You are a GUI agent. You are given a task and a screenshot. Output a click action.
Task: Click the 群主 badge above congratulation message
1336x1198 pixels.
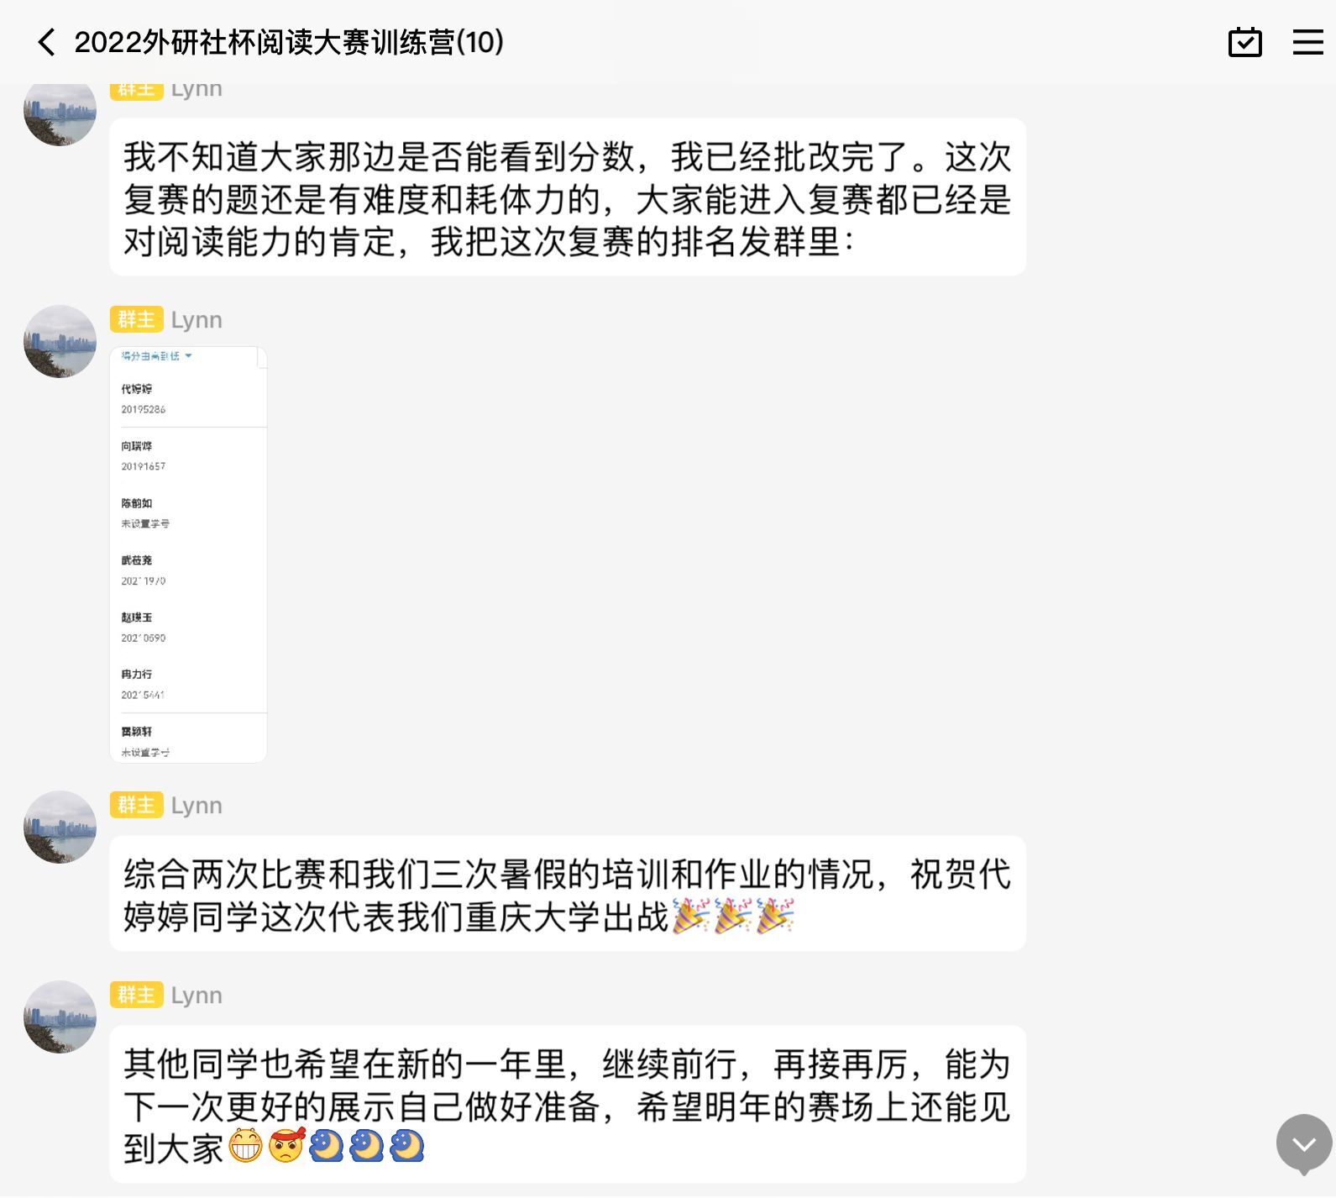(x=136, y=805)
